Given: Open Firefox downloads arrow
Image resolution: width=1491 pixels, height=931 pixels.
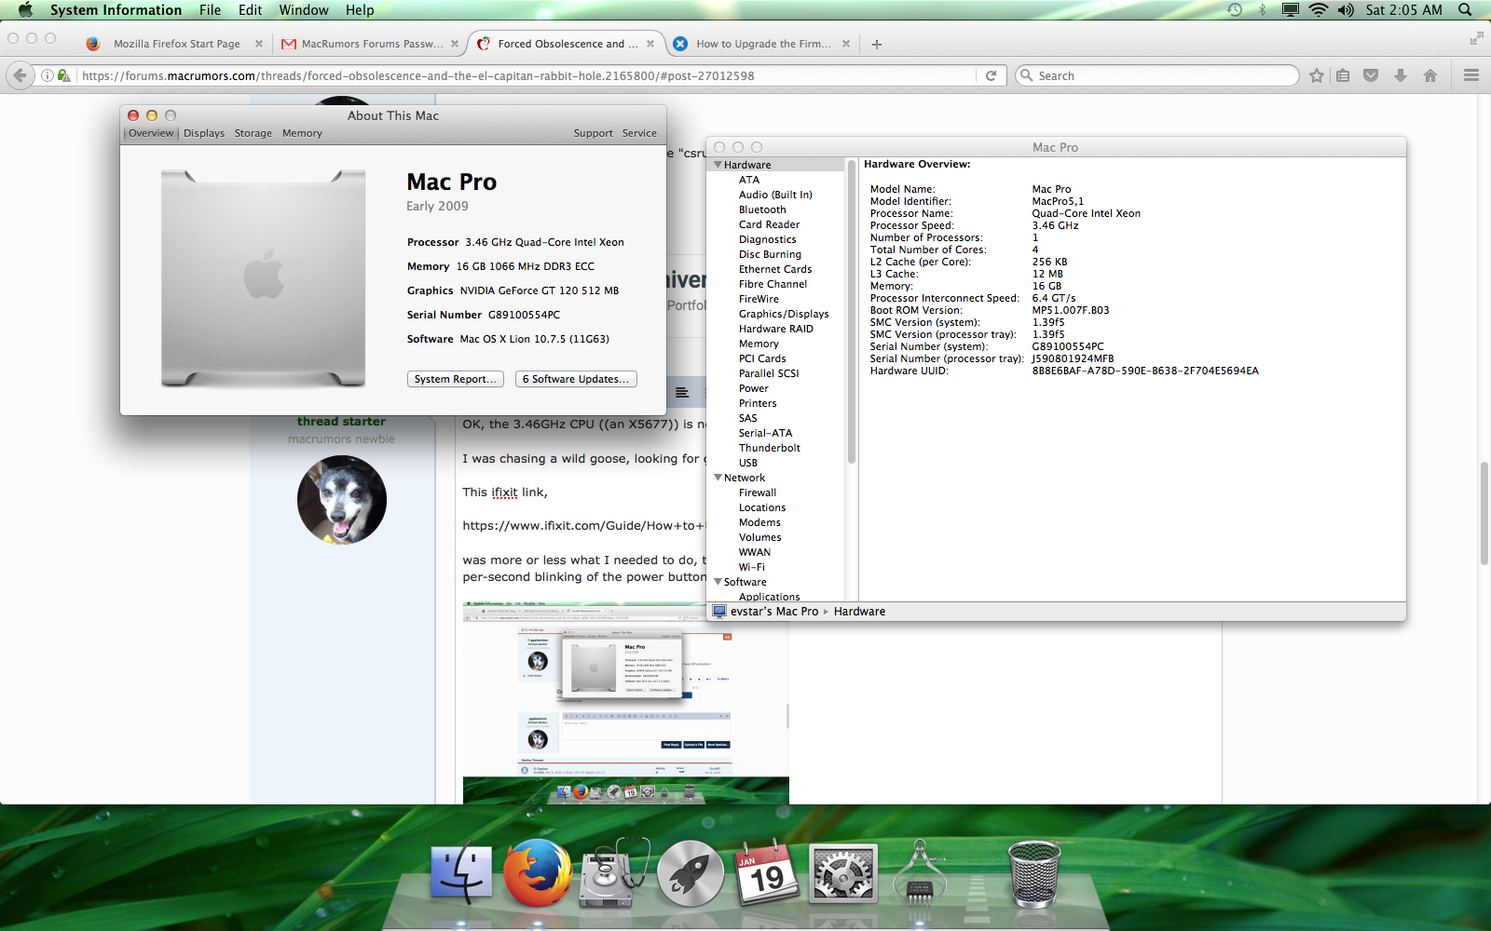Looking at the screenshot, I should pos(1400,75).
